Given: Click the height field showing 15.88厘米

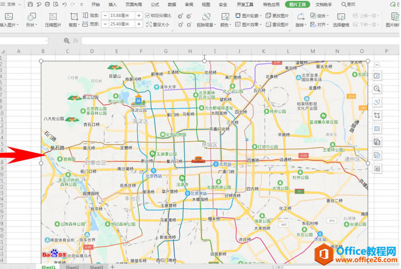Looking at the screenshot, I should point(122,15).
